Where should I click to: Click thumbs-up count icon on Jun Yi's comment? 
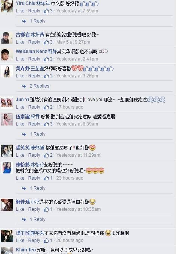46,107
